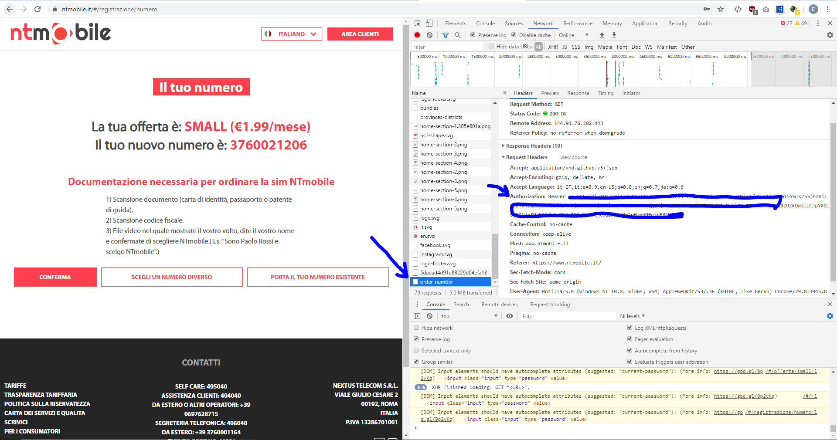Switch to Request blocking drawer tab
This screenshot has height=440, width=837.
tap(550, 305)
